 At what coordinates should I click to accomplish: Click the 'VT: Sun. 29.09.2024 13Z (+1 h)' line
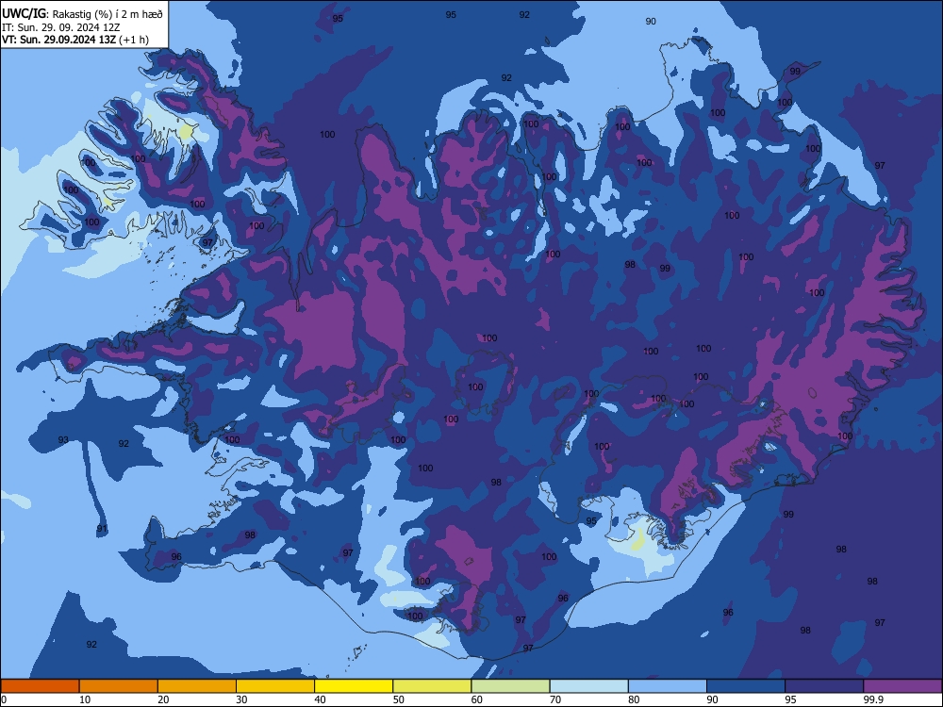tap(75, 40)
